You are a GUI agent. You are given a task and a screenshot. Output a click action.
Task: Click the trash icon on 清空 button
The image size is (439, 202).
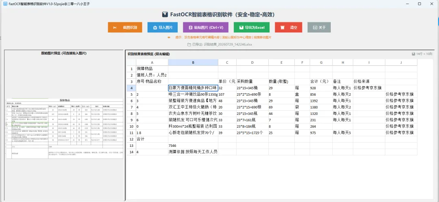coord(283,28)
